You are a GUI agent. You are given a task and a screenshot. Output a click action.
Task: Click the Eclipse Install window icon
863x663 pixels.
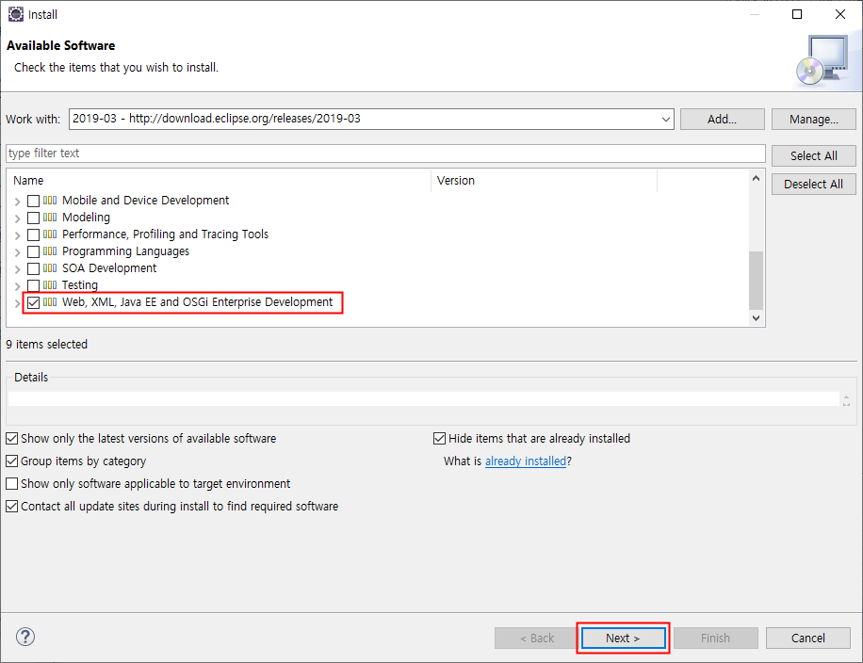15,14
